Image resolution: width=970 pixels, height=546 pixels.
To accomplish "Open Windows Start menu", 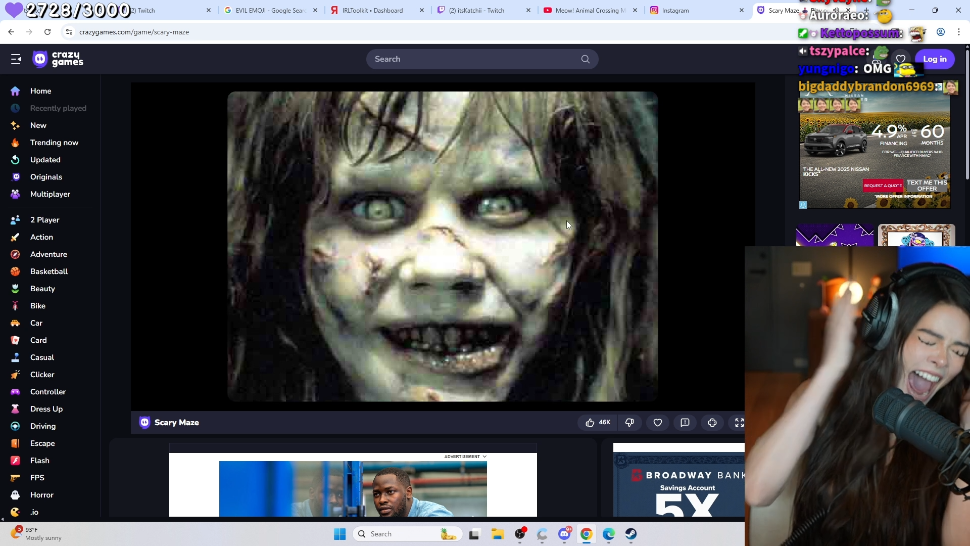I will pyautogui.click(x=339, y=534).
